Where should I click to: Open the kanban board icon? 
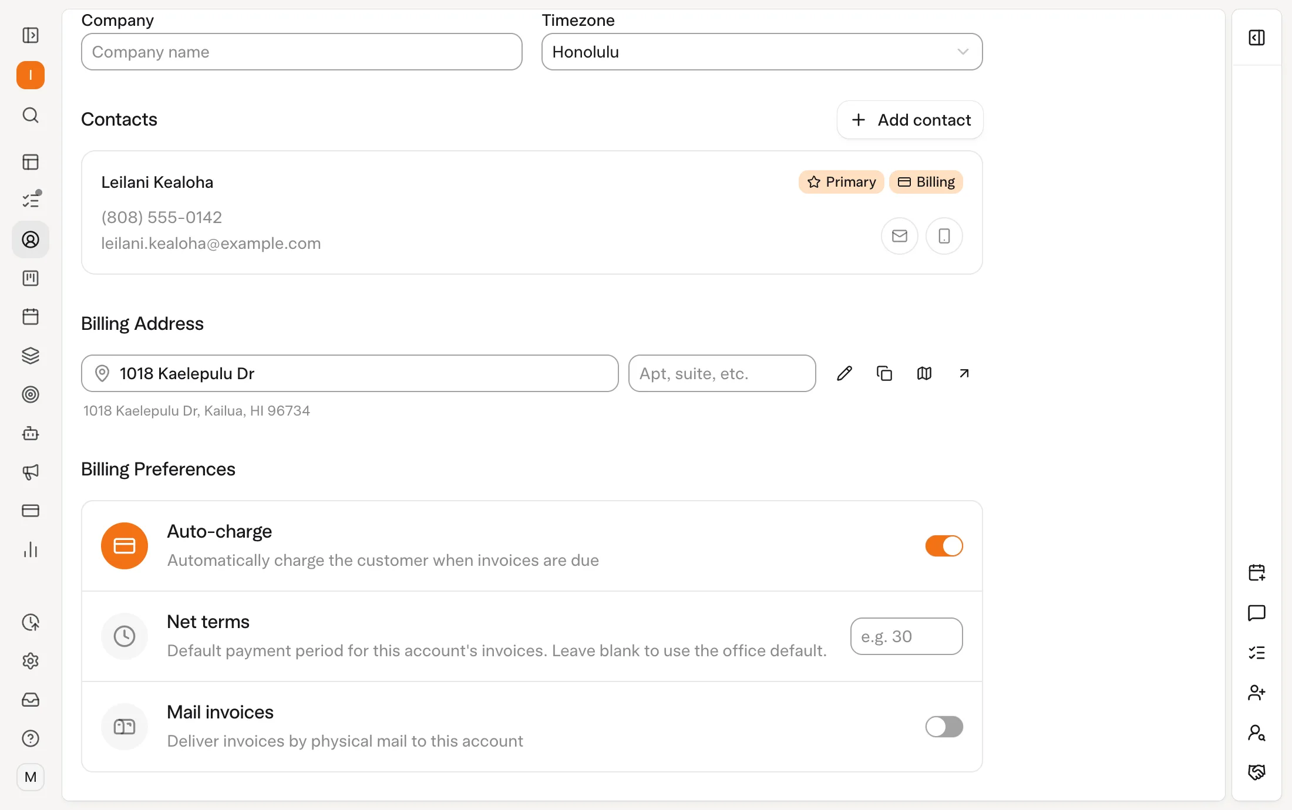pos(31,278)
